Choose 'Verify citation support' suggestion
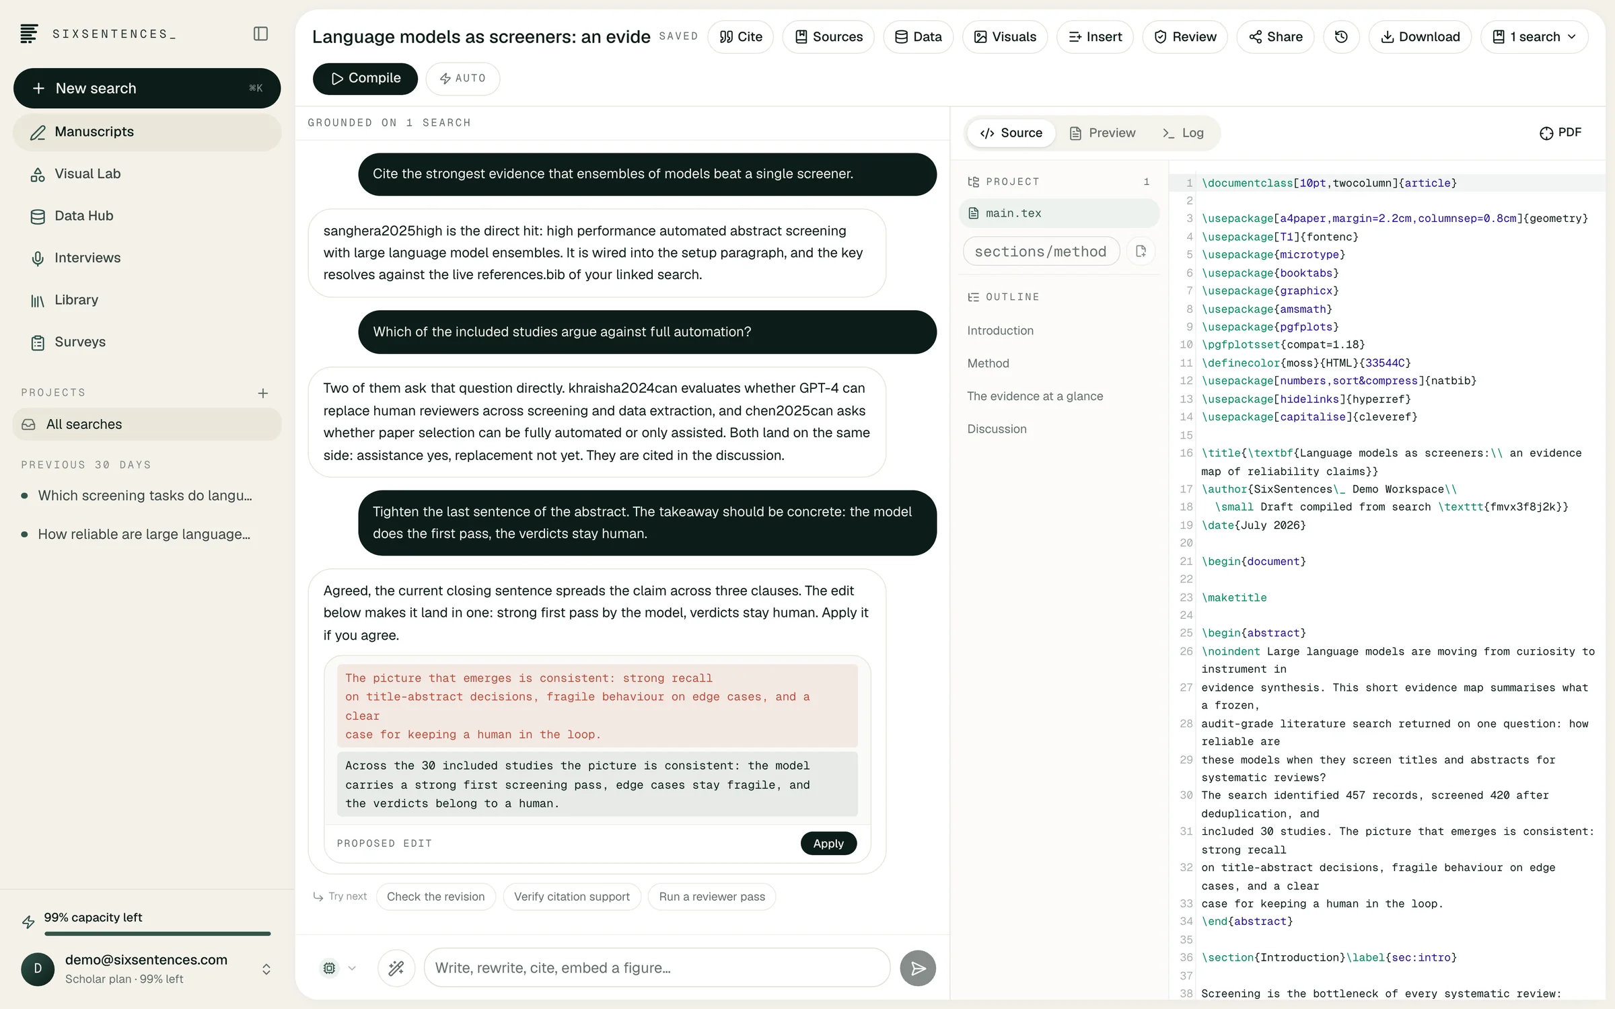 (x=572, y=897)
